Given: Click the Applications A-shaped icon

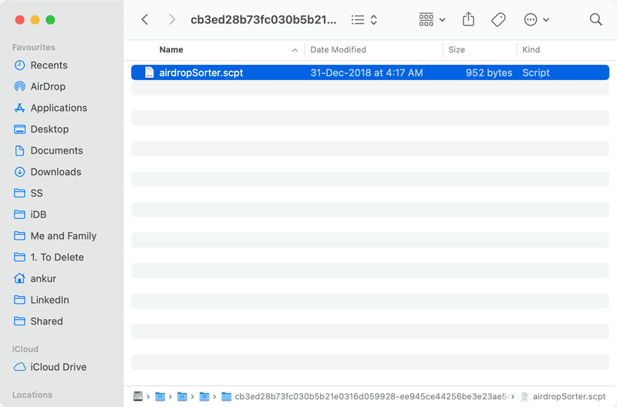Looking at the screenshot, I should point(20,108).
